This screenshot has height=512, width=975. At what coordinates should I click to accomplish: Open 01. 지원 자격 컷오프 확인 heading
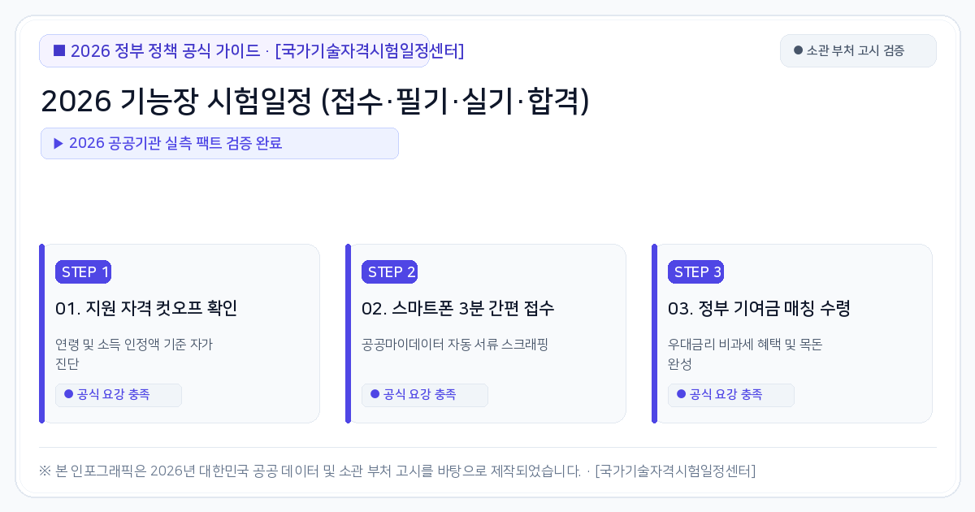click(x=146, y=309)
